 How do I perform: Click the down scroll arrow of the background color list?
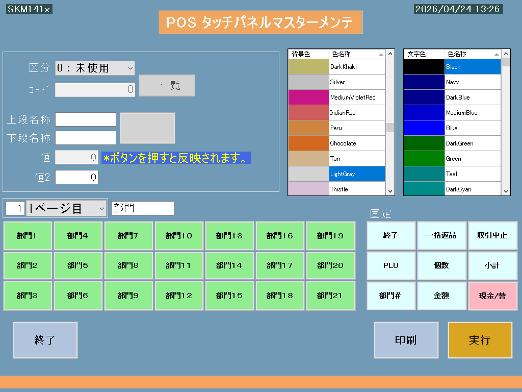pos(390,190)
